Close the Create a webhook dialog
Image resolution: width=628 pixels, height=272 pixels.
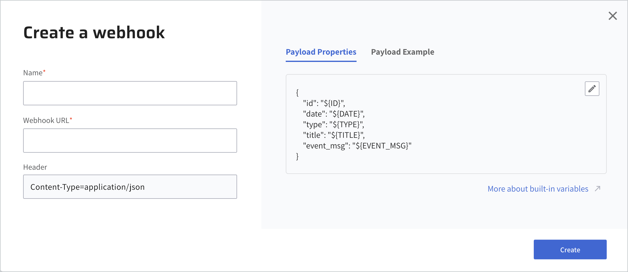coord(612,16)
